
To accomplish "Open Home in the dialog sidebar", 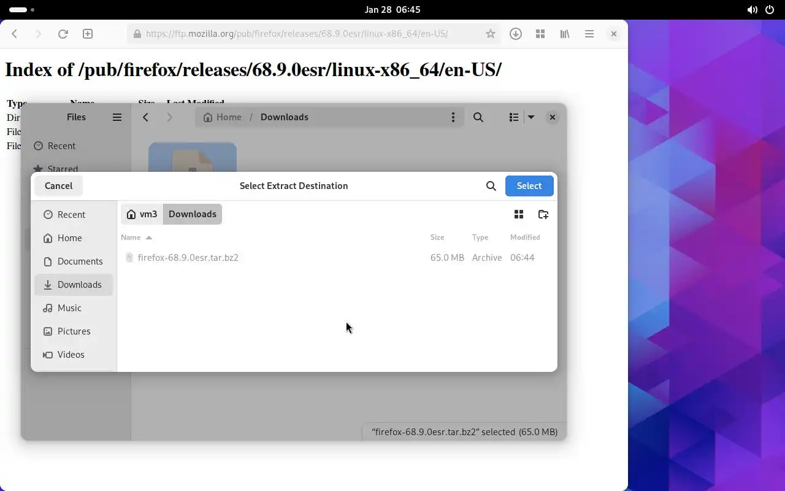I will 74,238.
